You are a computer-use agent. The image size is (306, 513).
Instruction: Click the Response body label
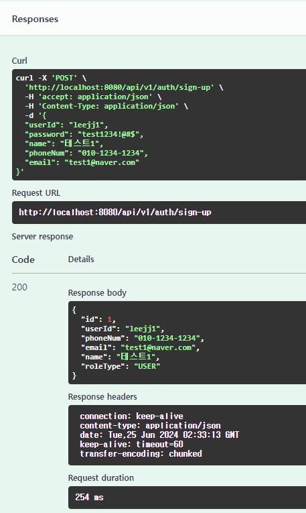[97, 293]
